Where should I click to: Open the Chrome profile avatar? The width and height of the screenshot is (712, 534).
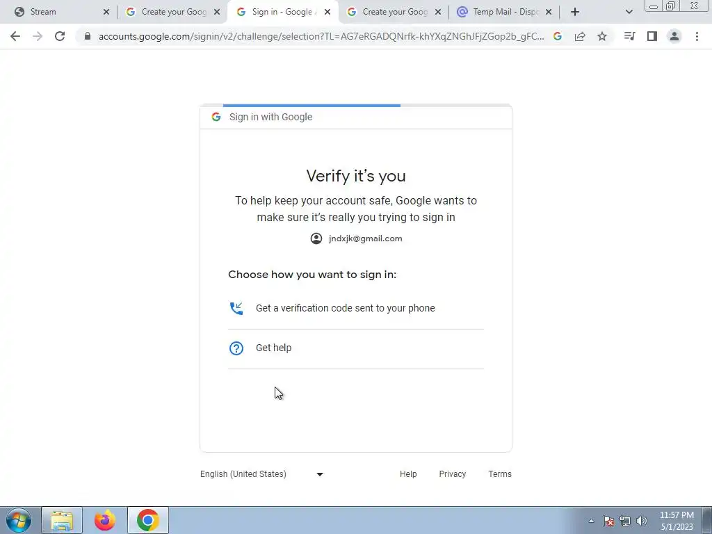click(674, 36)
